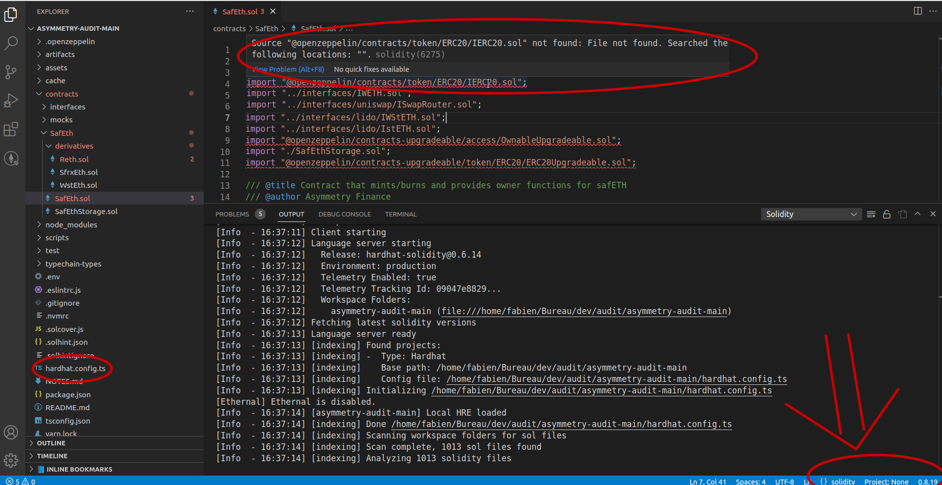Toggle auto-scrolling lock in the Output panel
This screenshot has width=942, height=485.
coord(887,214)
